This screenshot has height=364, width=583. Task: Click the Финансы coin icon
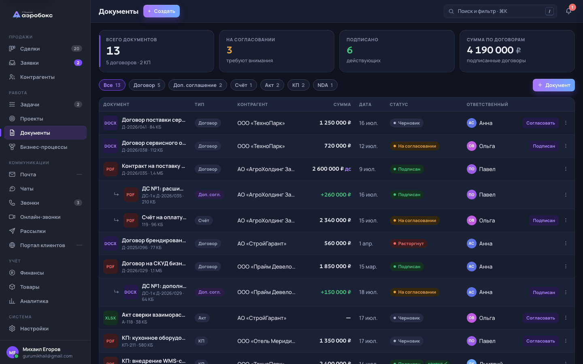tap(12, 273)
